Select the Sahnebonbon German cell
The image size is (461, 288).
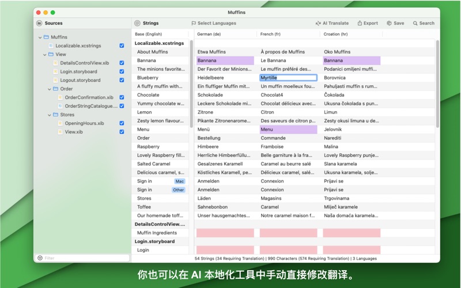pyautogui.click(x=225, y=207)
